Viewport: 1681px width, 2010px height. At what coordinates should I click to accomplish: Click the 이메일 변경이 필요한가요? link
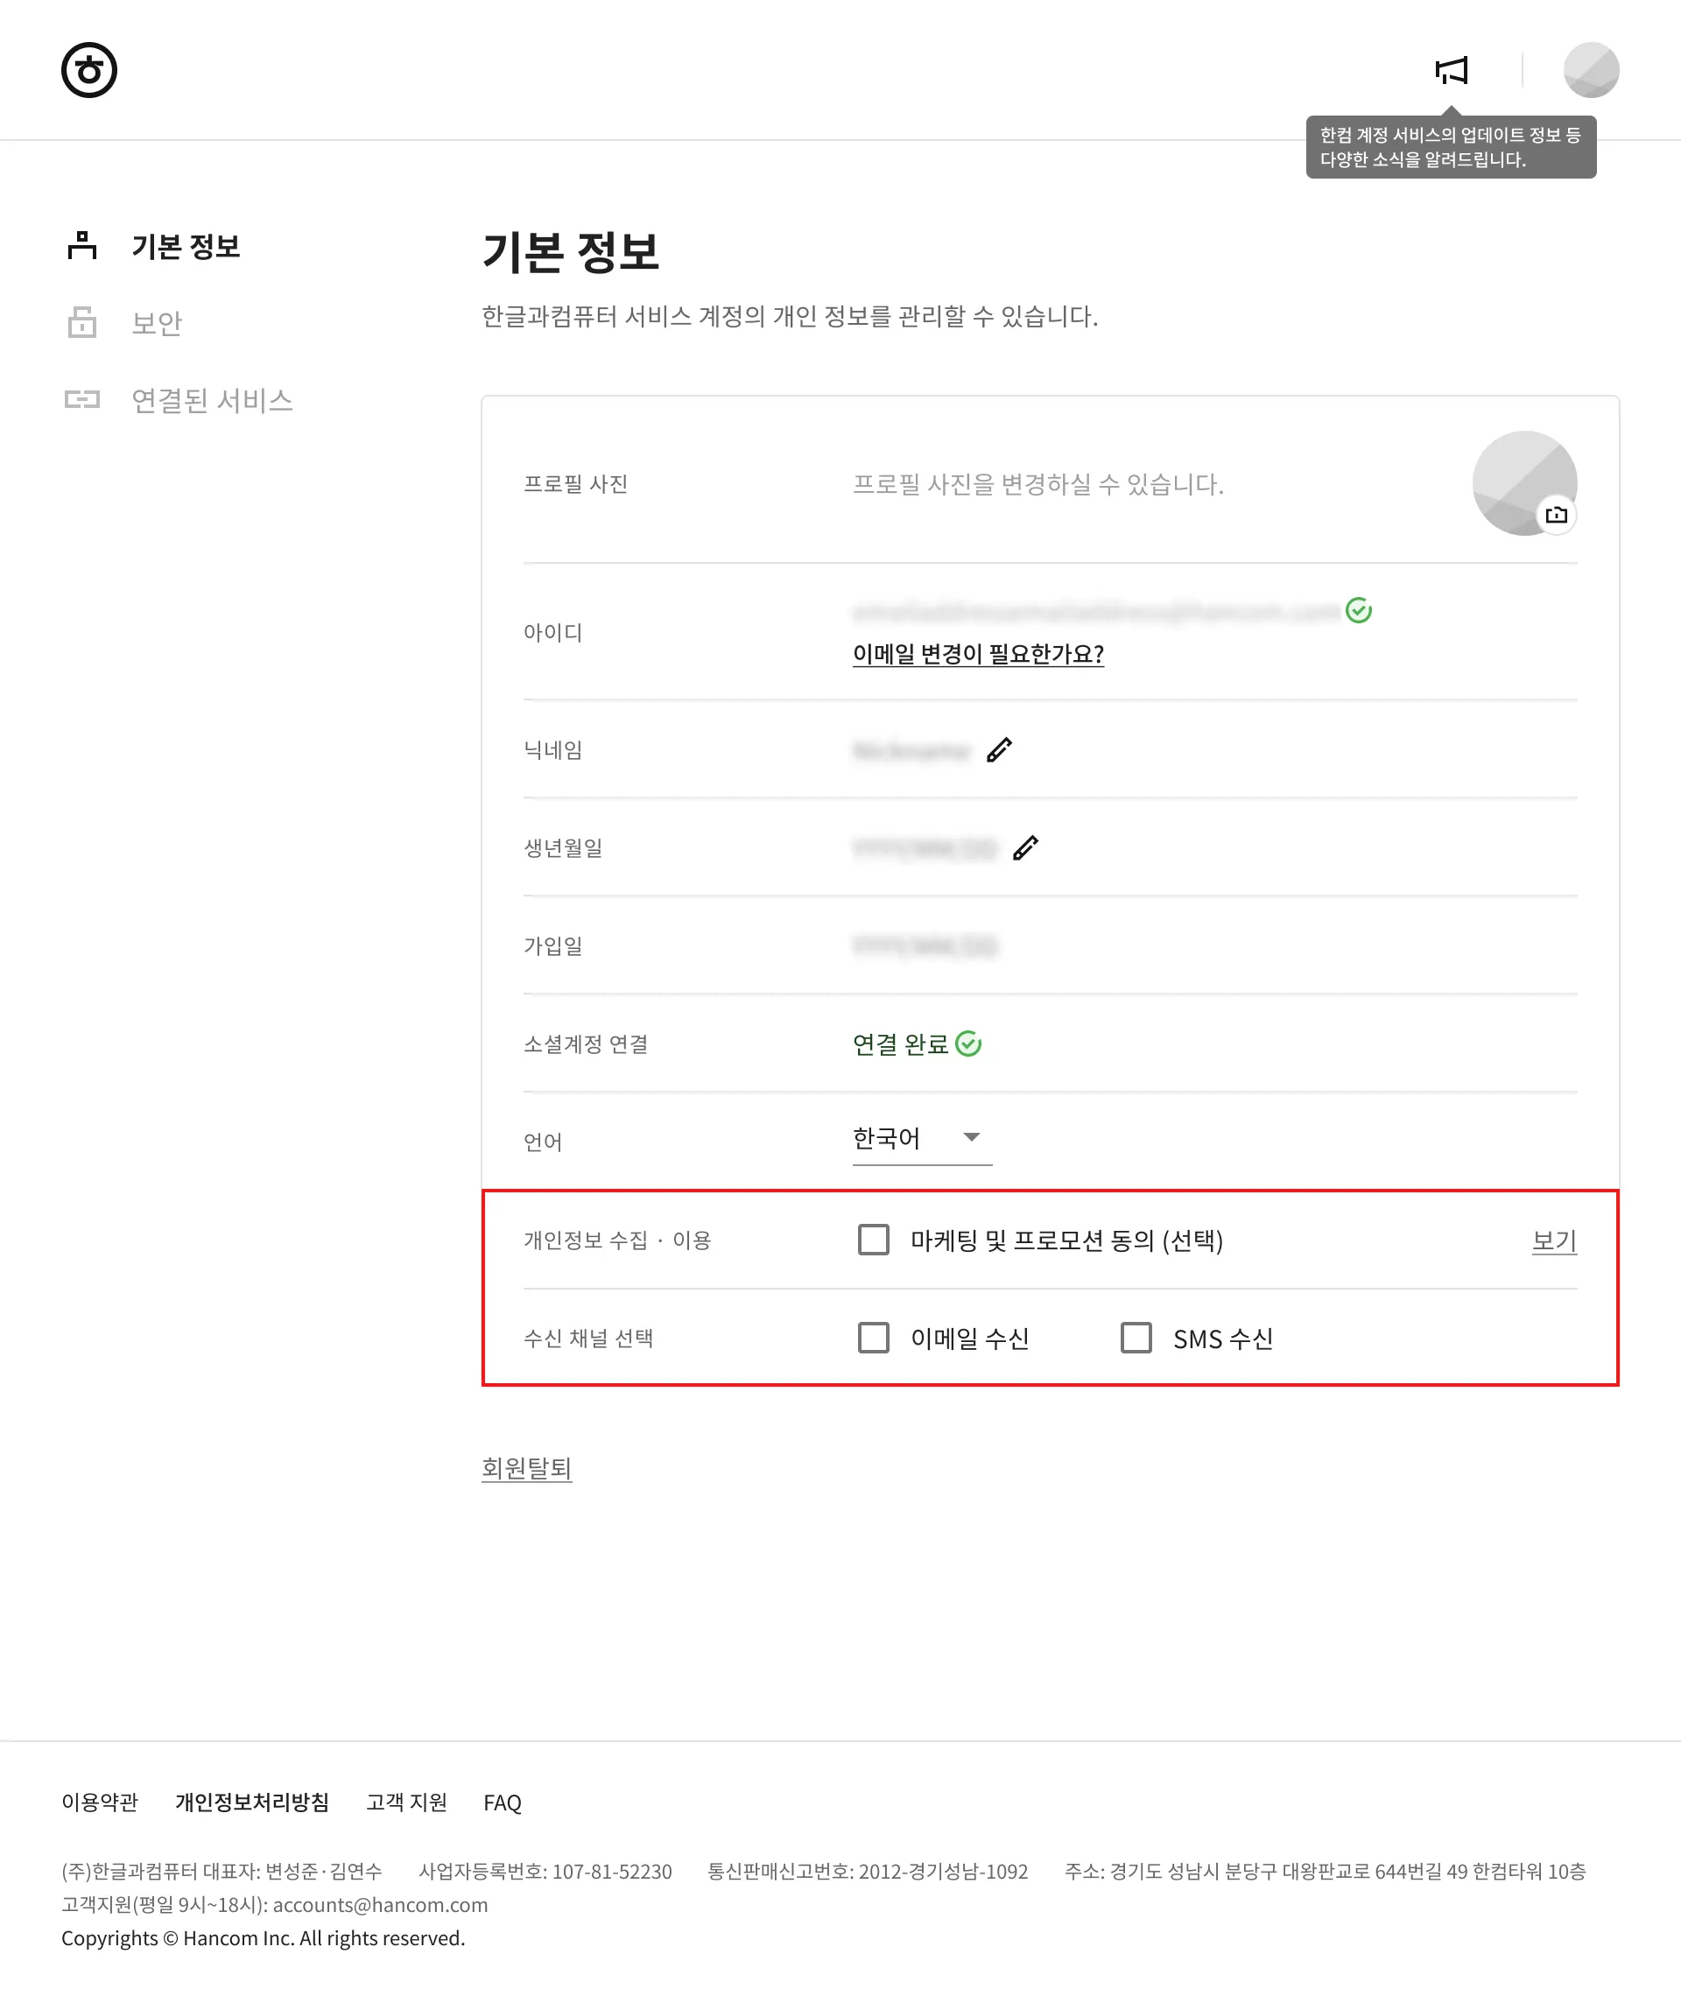[x=977, y=654]
